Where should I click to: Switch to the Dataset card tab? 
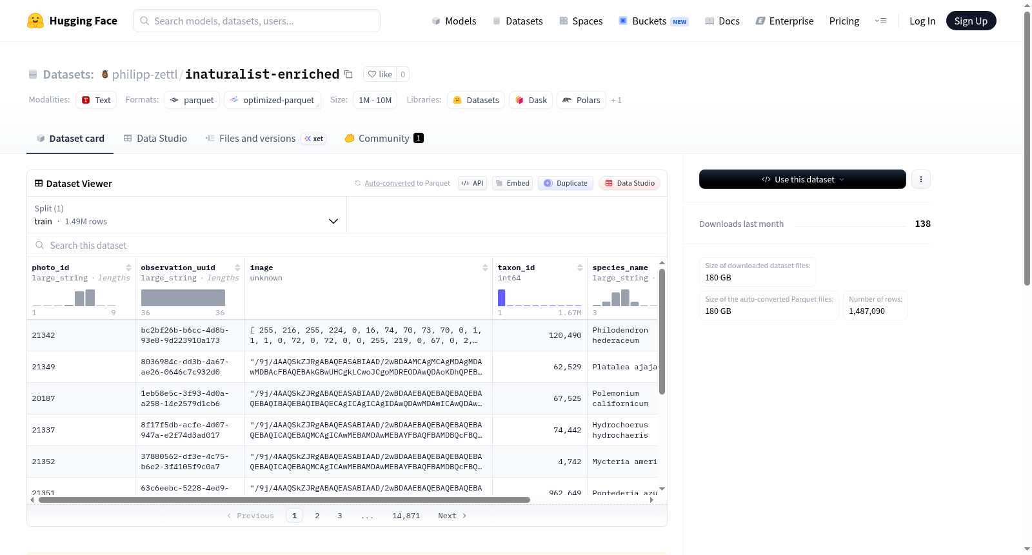(x=70, y=138)
